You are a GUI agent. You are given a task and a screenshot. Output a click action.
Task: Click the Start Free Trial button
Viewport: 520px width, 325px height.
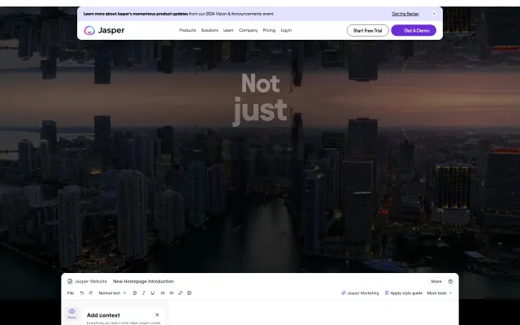367,31
